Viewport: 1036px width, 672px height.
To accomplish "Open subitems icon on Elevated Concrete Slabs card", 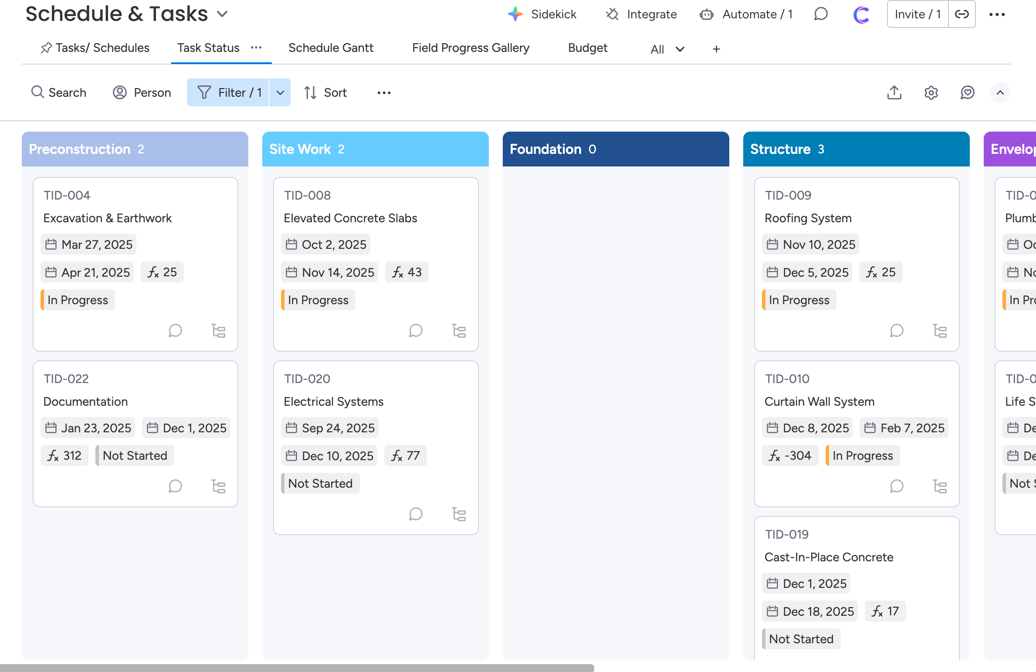I will [x=459, y=331].
